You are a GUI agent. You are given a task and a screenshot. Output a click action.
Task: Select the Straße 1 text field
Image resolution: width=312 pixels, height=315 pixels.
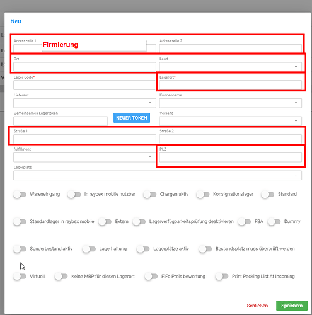pyautogui.click(x=84, y=139)
